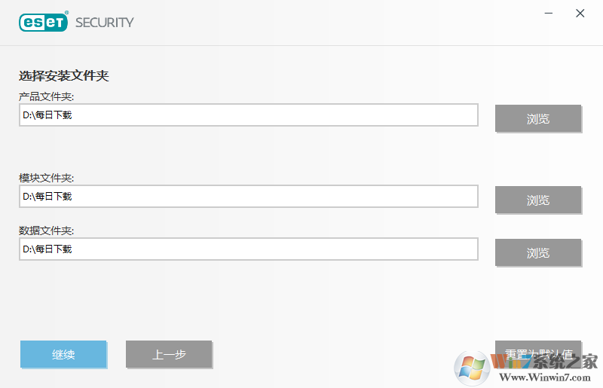Click the 模块文件夹 label

click(x=46, y=178)
